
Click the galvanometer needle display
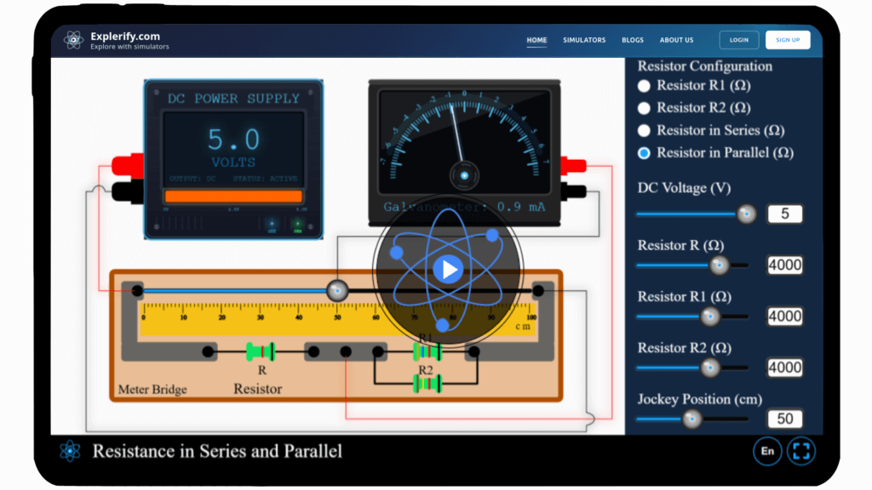[464, 136]
